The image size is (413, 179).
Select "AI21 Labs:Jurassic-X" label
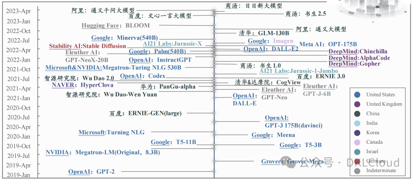pyautogui.click(x=172, y=44)
